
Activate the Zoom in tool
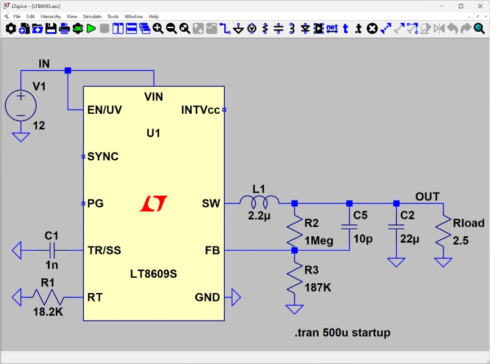click(157, 28)
